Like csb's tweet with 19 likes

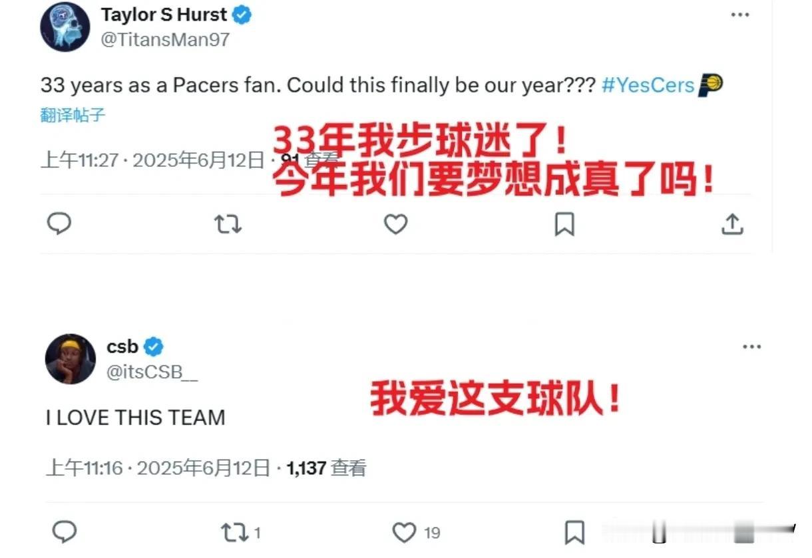click(x=416, y=532)
